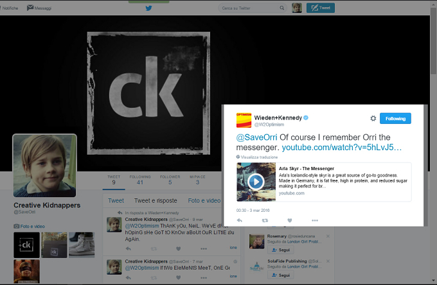The image size is (437, 285).
Task: Click the Cerca su Twitter search field
Action: coord(253,8)
